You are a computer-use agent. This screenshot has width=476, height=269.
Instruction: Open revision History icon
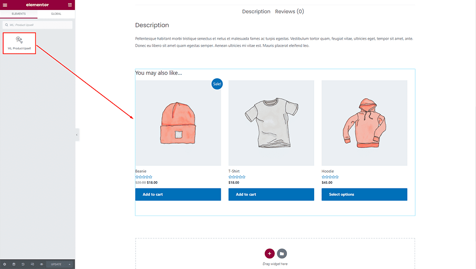[x=23, y=264]
